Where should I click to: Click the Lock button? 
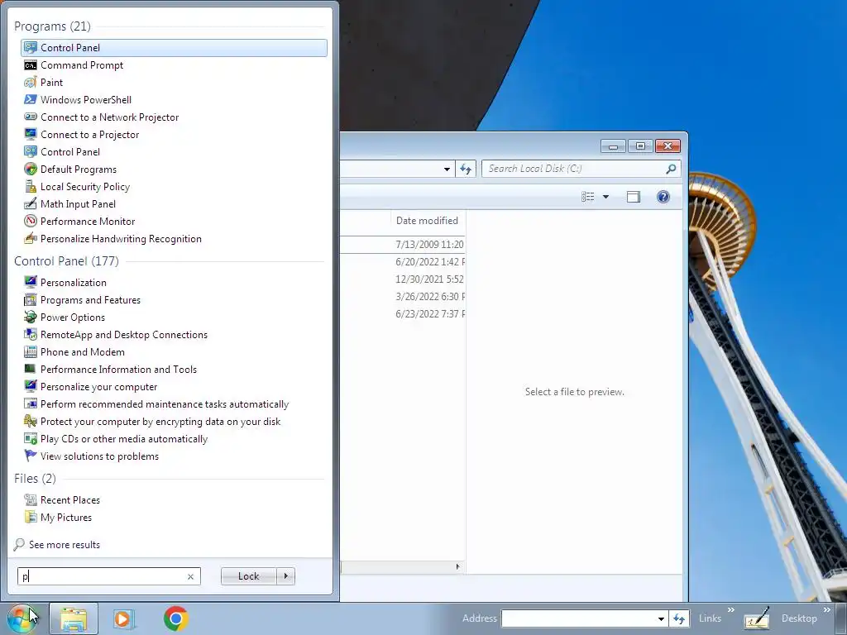click(x=248, y=576)
